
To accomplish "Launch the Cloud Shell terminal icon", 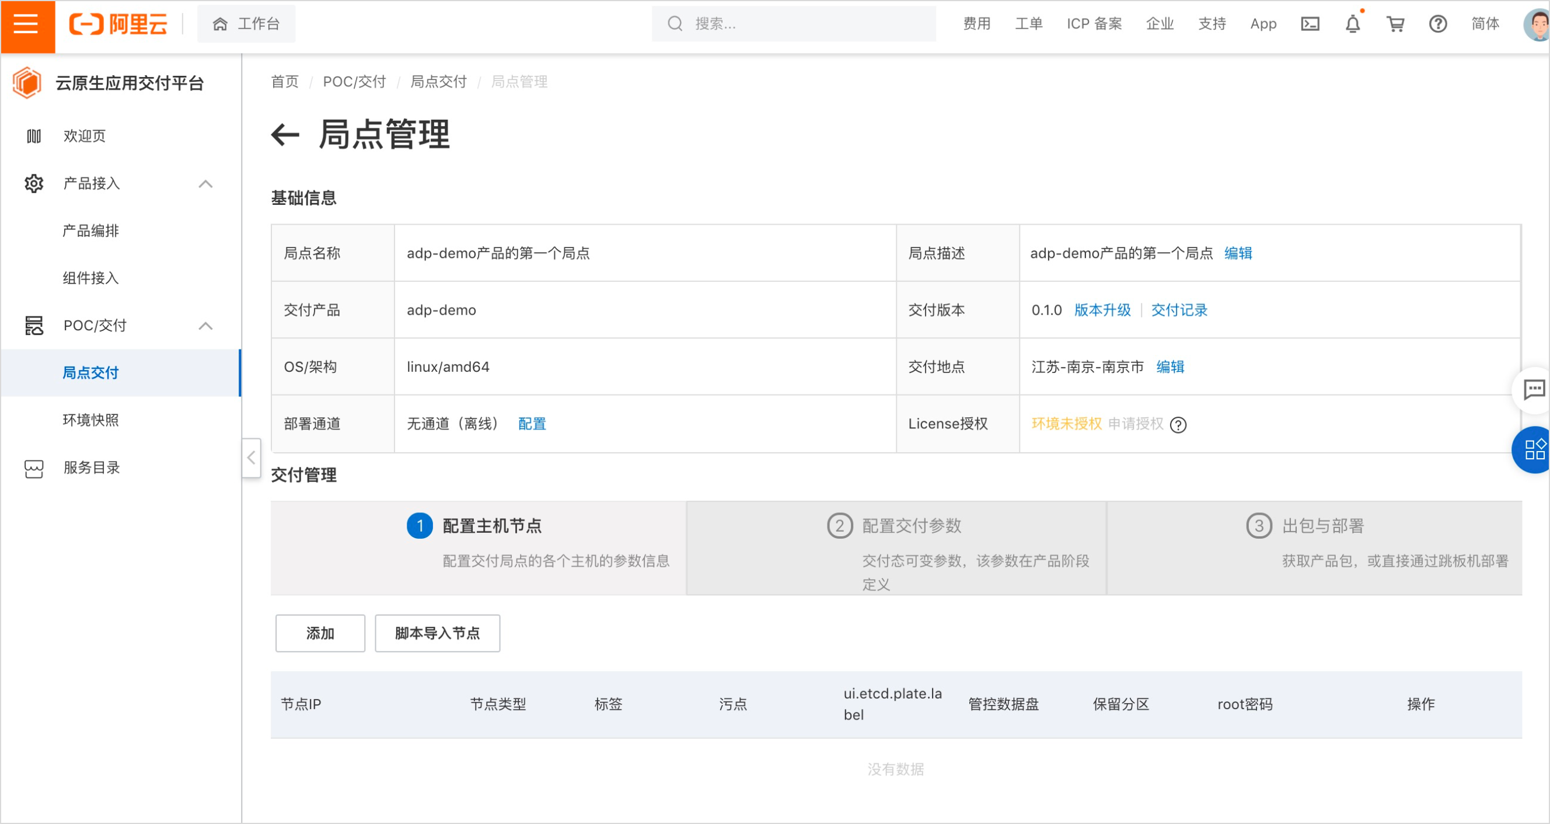I will (x=1310, y=24).
